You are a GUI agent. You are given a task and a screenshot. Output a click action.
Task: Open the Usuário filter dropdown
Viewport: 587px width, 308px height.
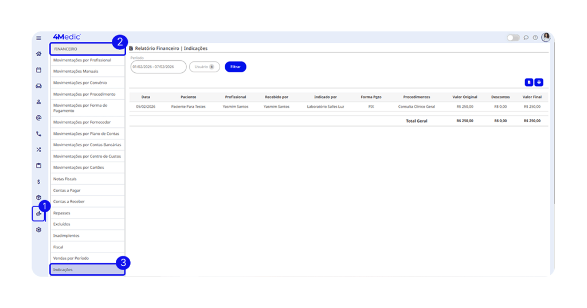coord(204,67)
